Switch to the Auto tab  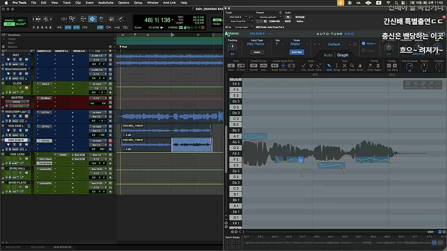[328, 55]
